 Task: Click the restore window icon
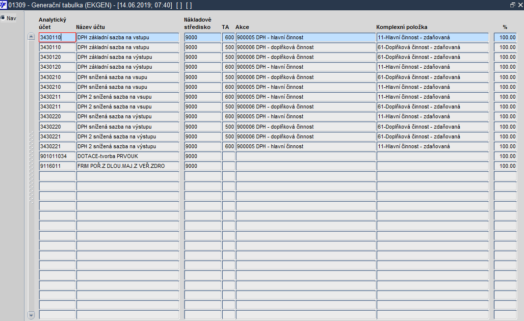512,5
